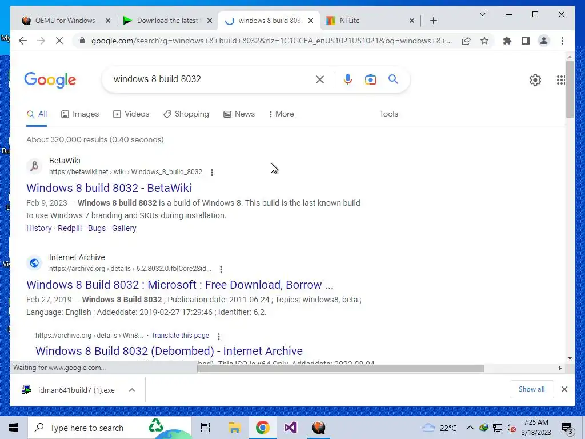Open Google quick settings gear
Viewport: 585px width, 439px height.
tap(535, 79)
